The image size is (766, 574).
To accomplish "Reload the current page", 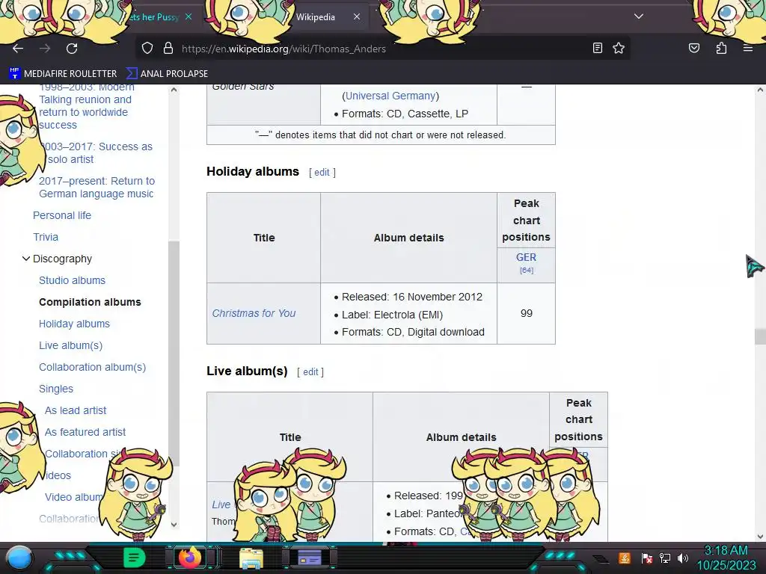I will [x=72, y=49].
